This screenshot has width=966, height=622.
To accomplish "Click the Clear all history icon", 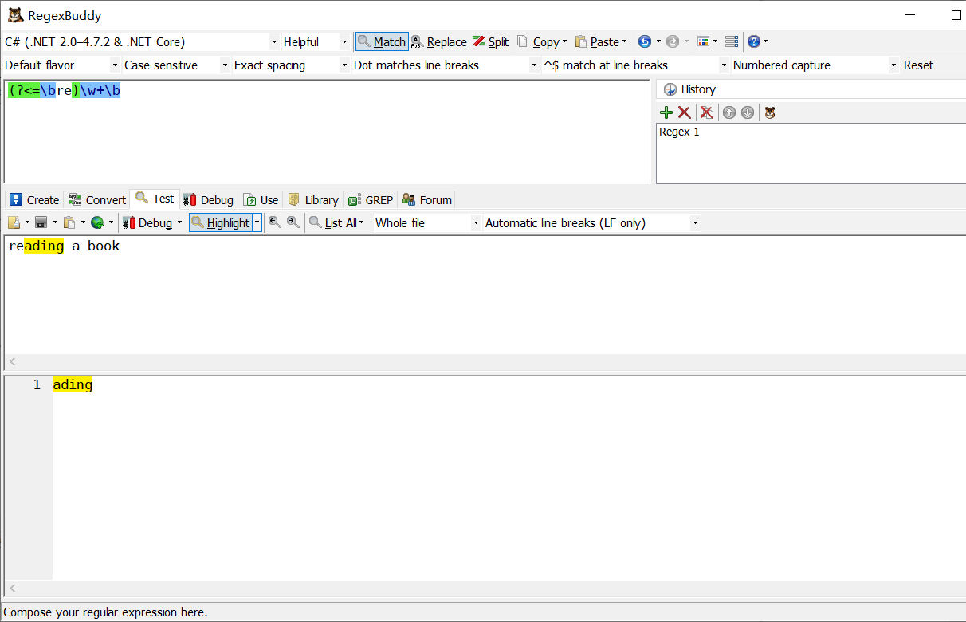I will pos(706,112).
